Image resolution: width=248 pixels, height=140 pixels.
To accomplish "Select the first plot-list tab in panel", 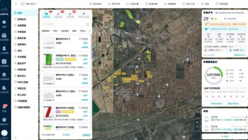I will coord(46,15).
